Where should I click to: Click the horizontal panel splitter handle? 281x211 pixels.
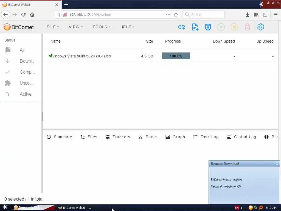click(x=143, y=129)
